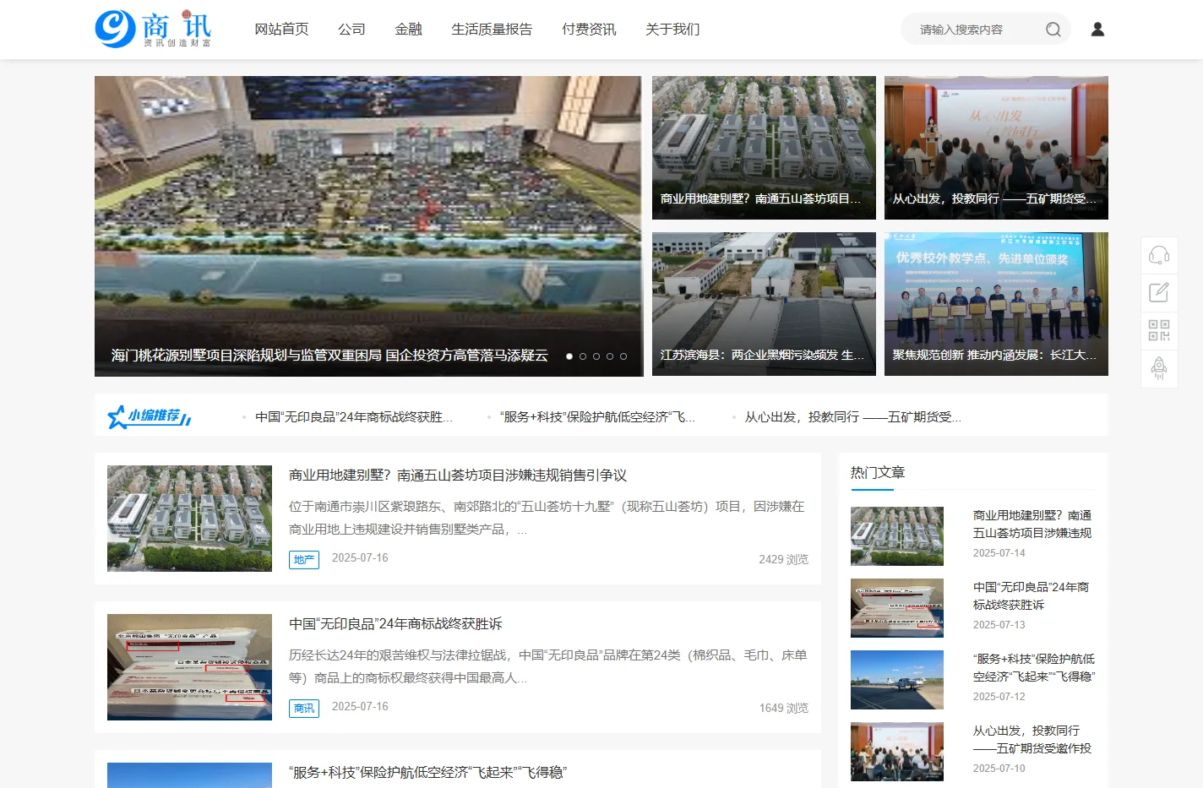Click the search input field
This screenshot has width=1203, height=788.
pos(976,30)
